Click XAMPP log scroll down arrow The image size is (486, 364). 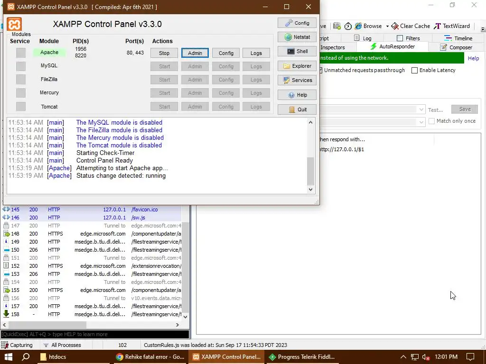click(x=310, y=190)
